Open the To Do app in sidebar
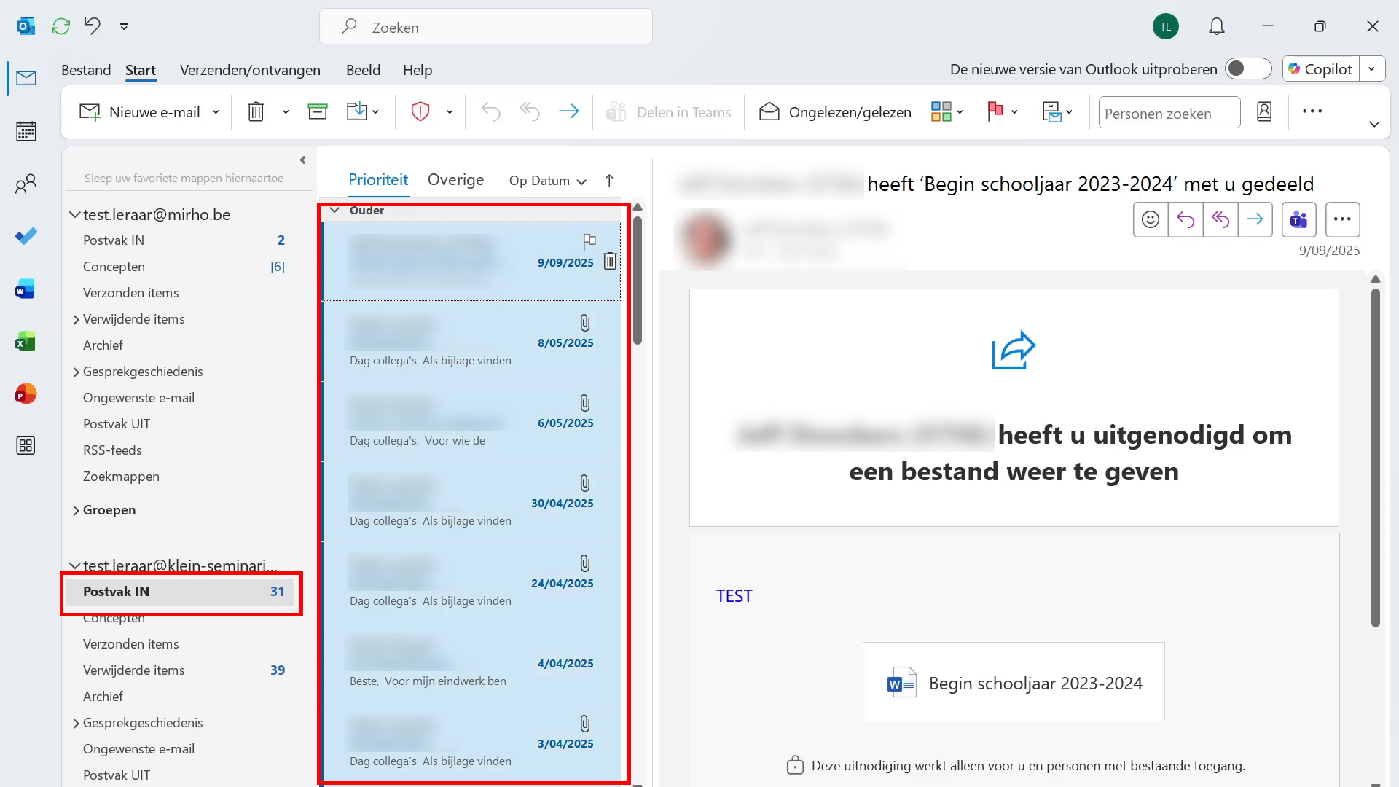 pos(26,236)
